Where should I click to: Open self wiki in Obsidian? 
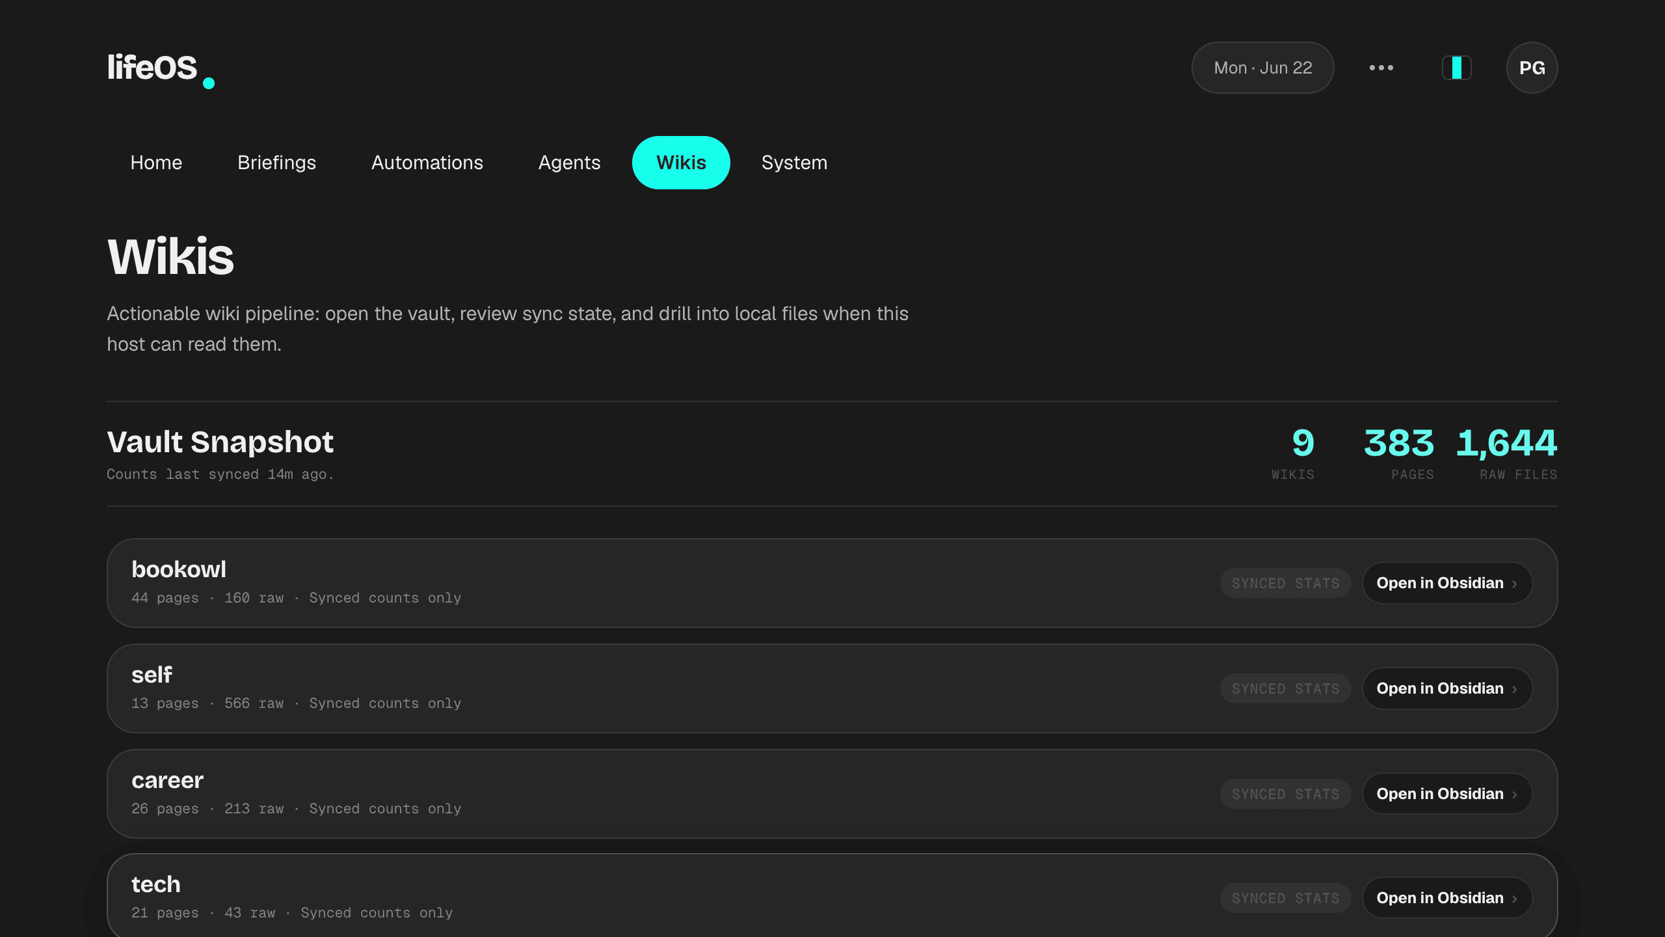click(x=1447, y=688)
